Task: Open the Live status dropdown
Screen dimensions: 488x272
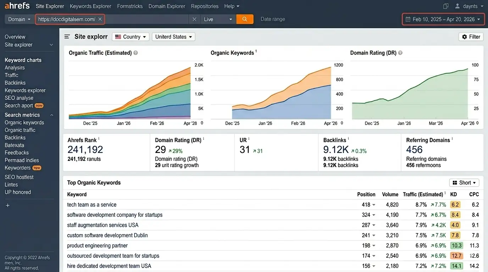Action: click(x=218, y=19)
